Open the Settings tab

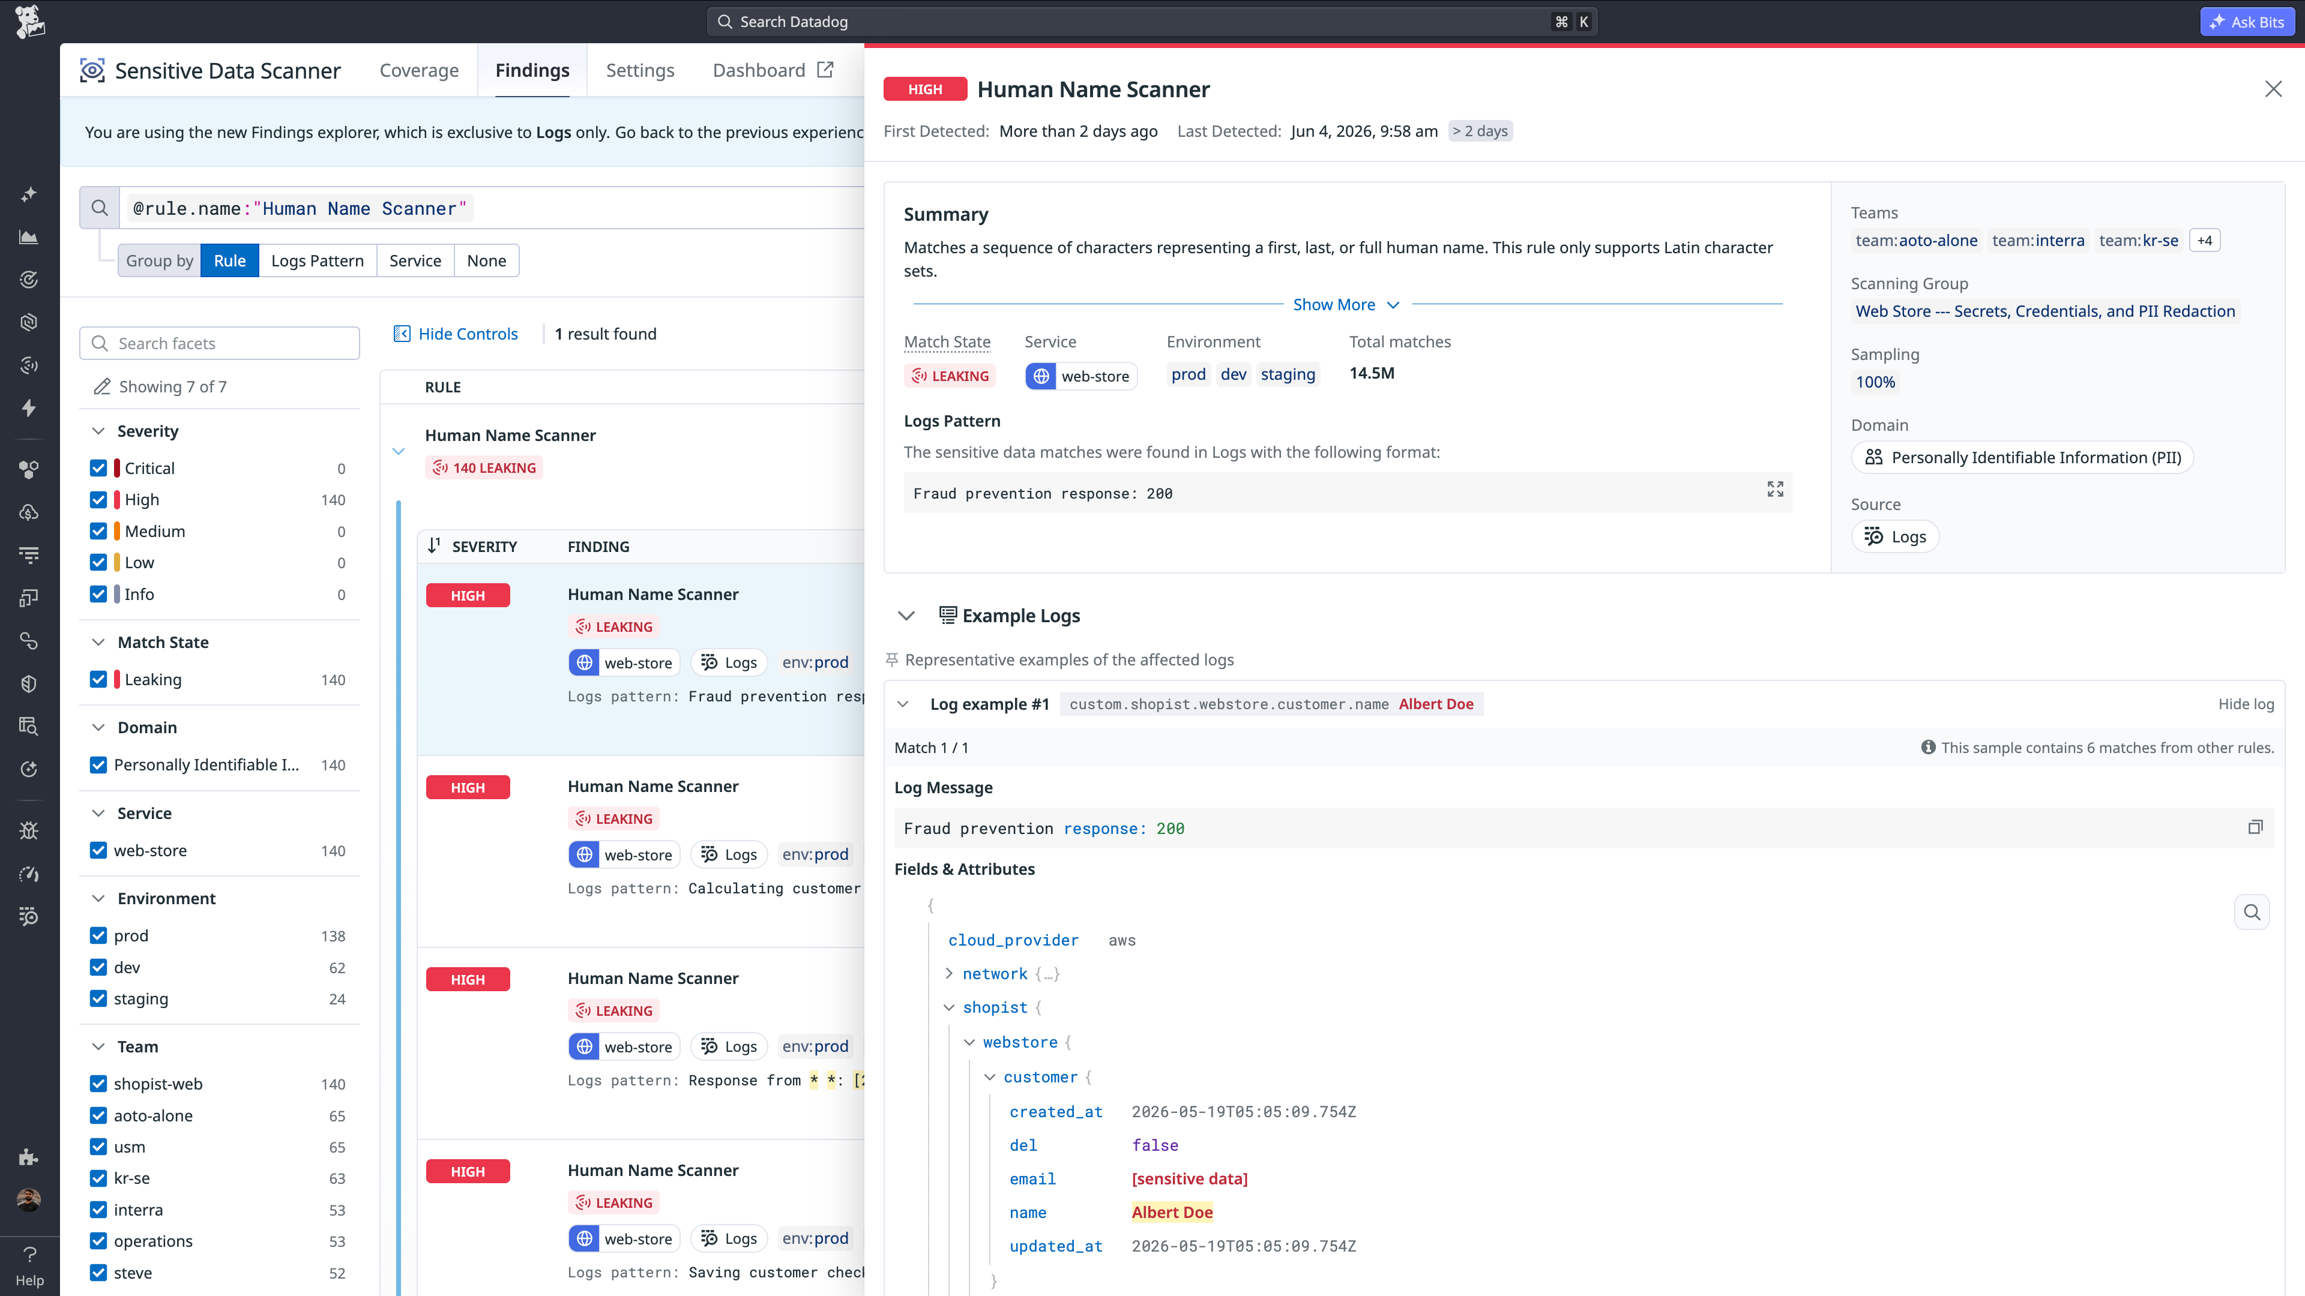tap(640, 71)
